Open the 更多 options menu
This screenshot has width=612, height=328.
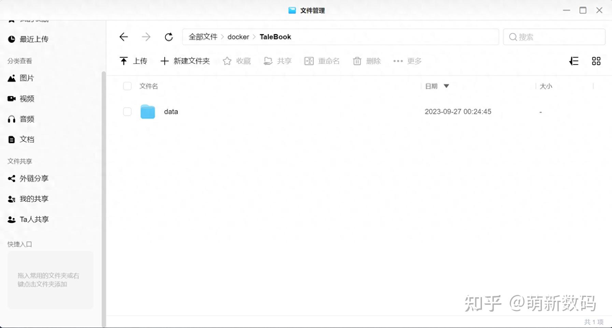[x=408, y=61]
